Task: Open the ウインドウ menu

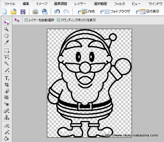Action: point(155,4)
